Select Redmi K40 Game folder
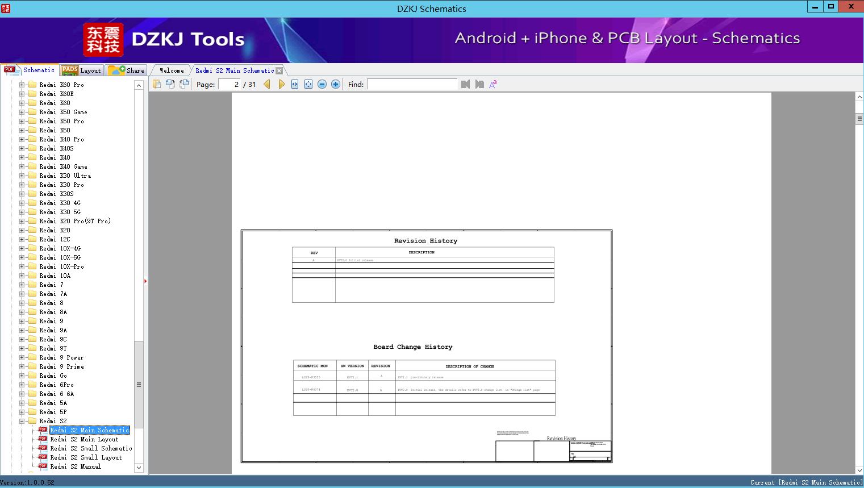The height and width of the screenshot is (488, 864). 63,166
